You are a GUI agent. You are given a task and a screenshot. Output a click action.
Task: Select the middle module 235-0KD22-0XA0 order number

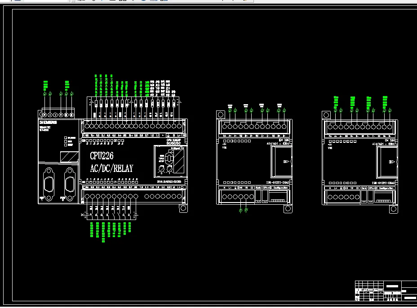(x=277, y=183)
